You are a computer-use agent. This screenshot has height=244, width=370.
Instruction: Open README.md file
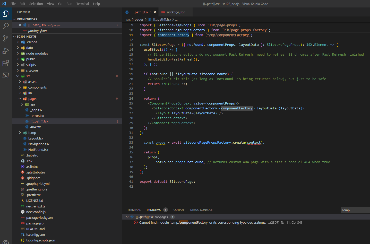point(67,229)
